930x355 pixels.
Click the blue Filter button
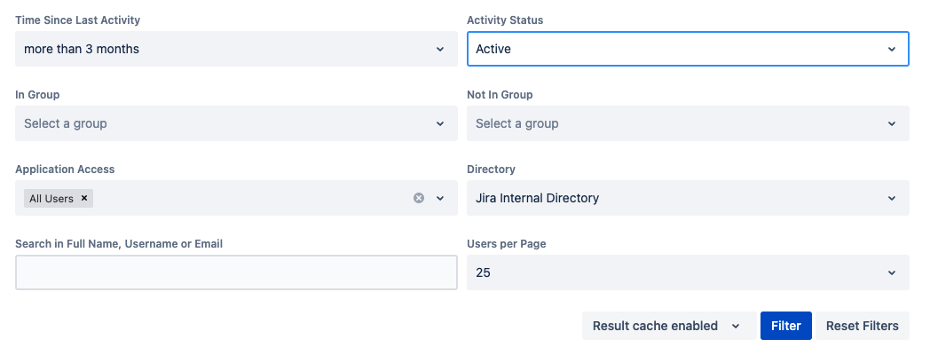tap(786, 326)
